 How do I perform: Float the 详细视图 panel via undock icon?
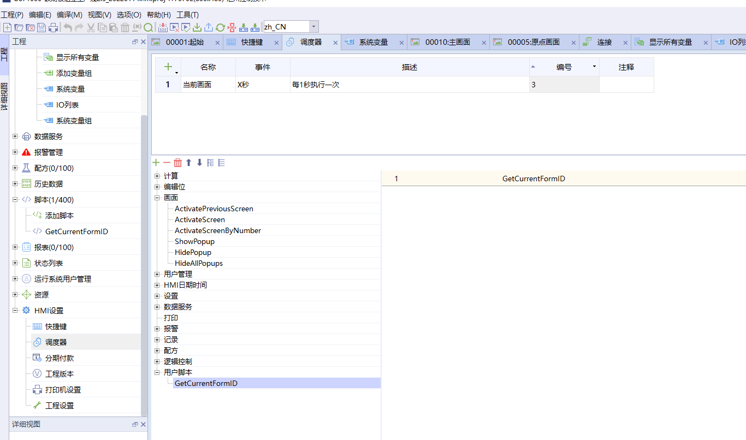pyautogui.click(x=135, y=425)
